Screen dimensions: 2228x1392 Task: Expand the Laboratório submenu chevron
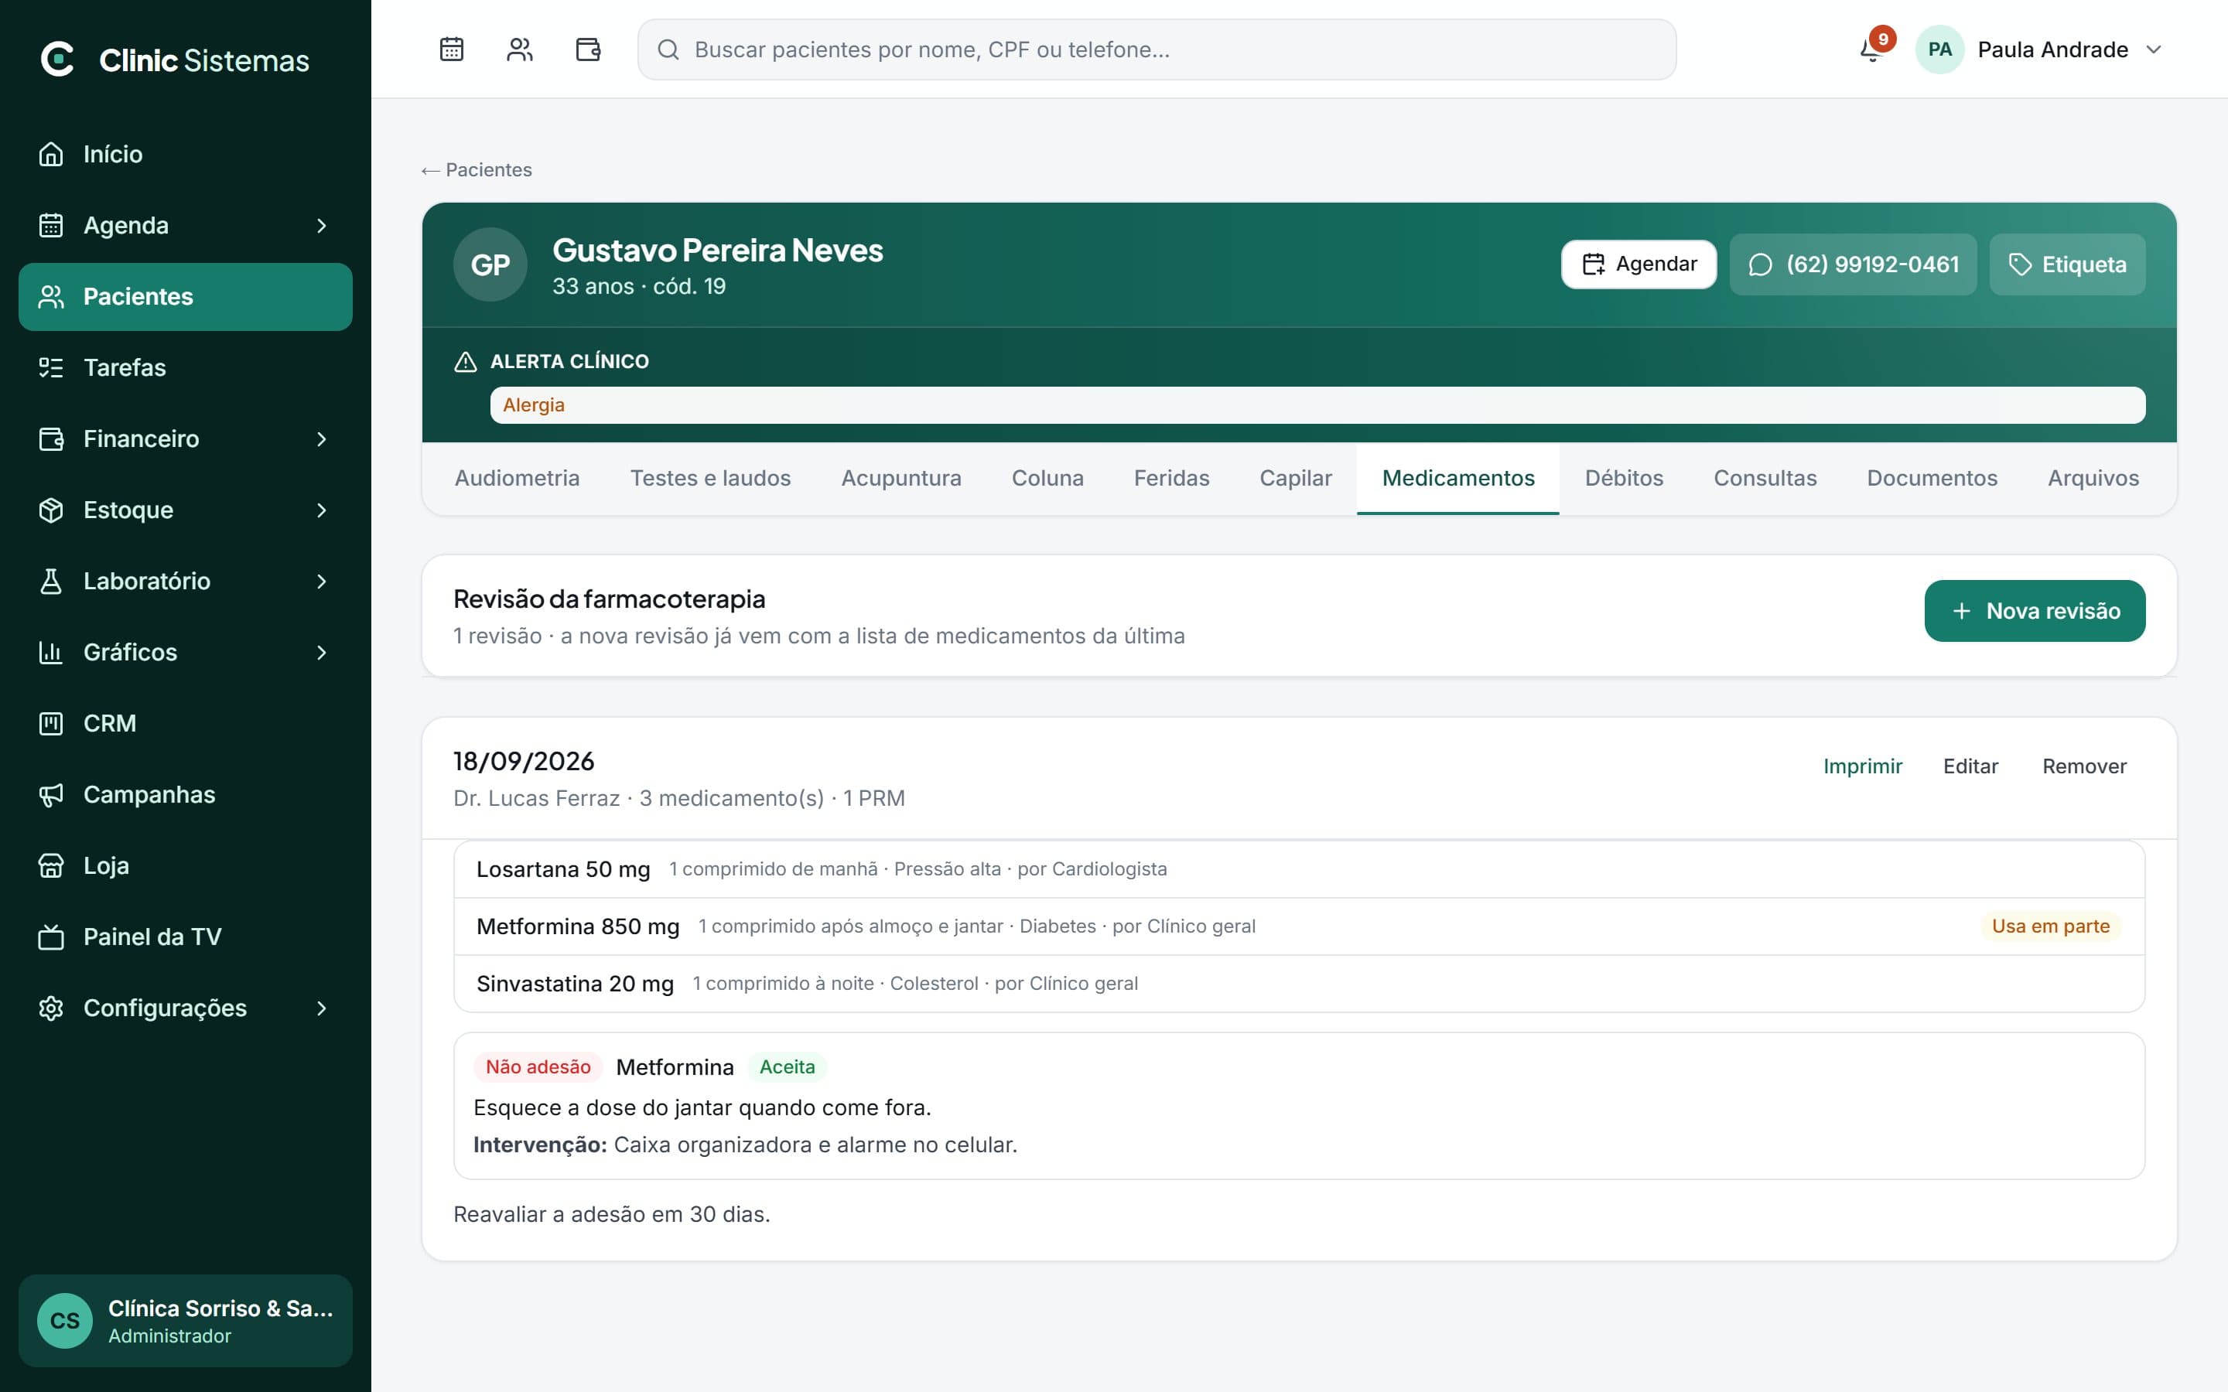click(x=321, y=581)
